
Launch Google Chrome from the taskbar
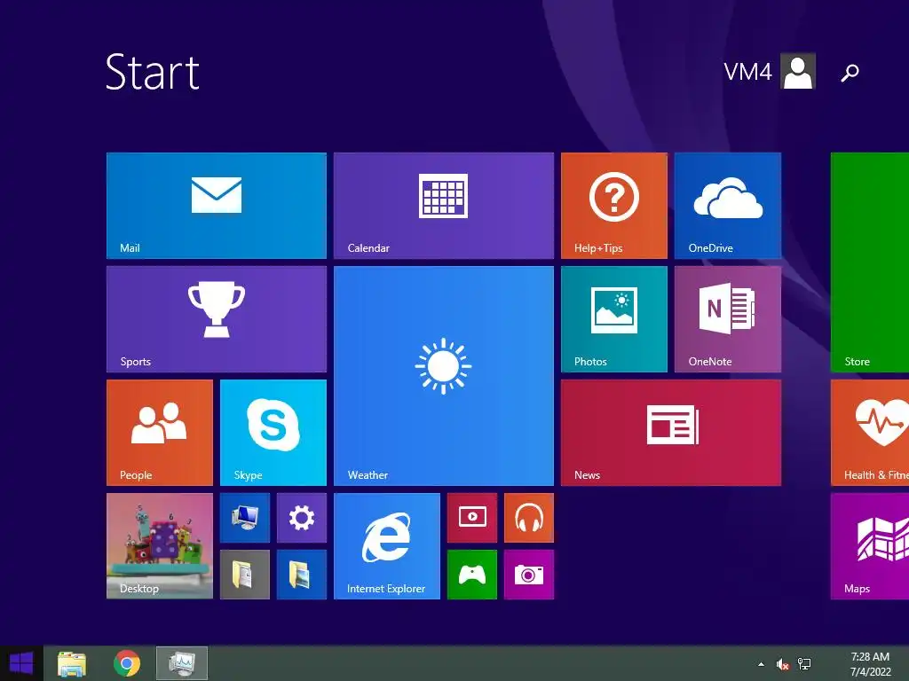[126, 663]
